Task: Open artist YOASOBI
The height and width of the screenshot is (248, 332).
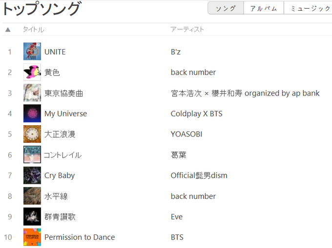Action: (187, 134)
